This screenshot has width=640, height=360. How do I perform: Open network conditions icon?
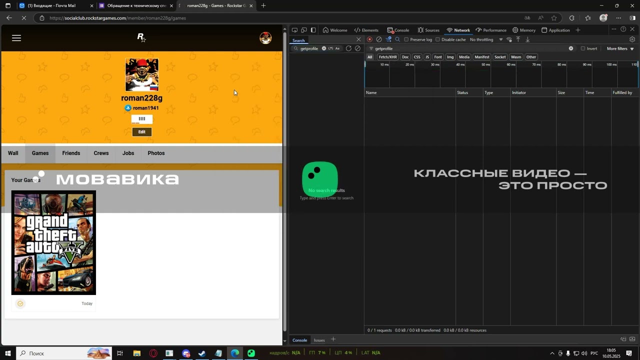(x=509, y=39)
